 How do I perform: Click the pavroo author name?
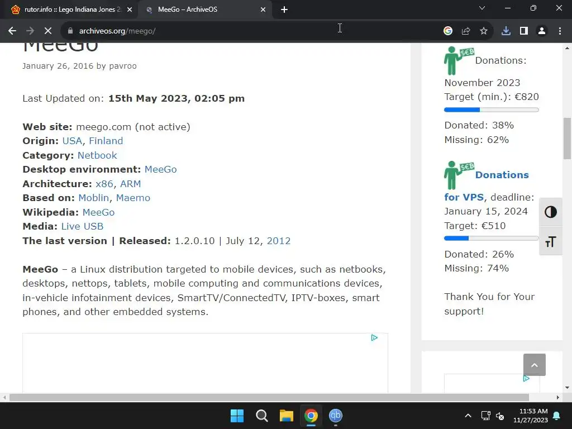(x=123, y=66)
